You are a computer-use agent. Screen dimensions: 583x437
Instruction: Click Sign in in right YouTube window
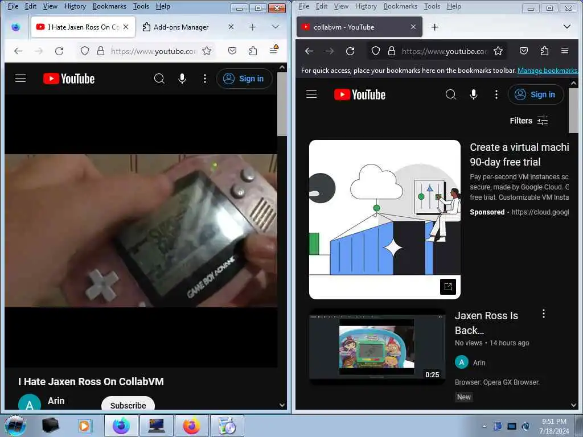coord(536,94)
